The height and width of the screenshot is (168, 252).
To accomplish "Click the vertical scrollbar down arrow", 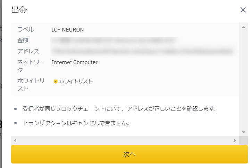I will pos(243,132).
